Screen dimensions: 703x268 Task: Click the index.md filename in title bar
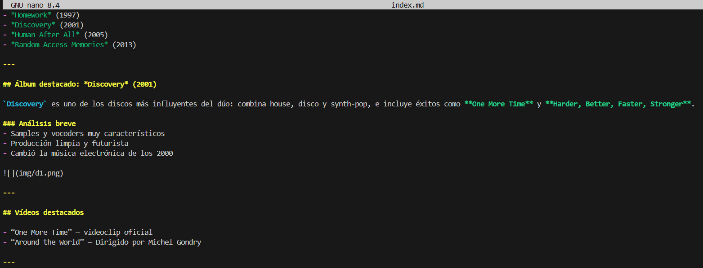point(407,5)
